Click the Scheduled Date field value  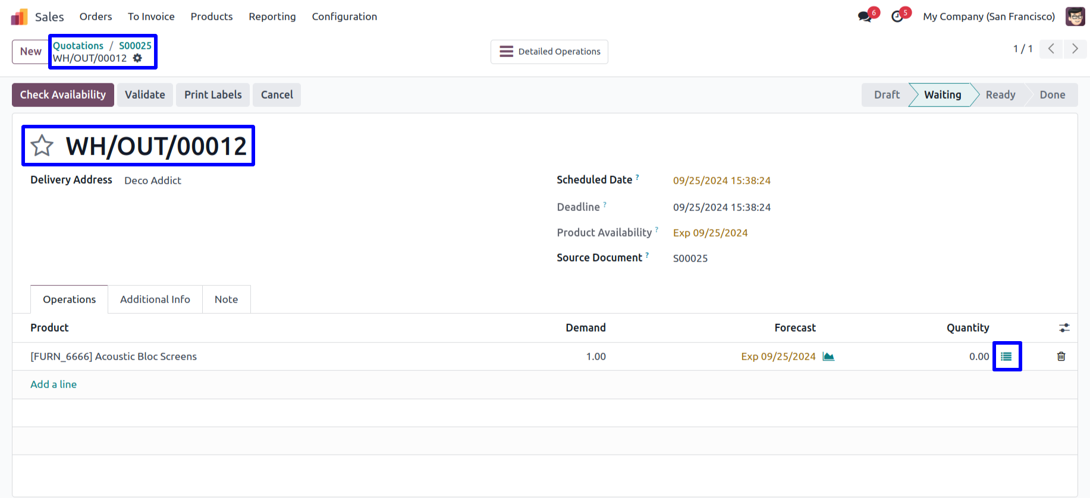[721, 181]
